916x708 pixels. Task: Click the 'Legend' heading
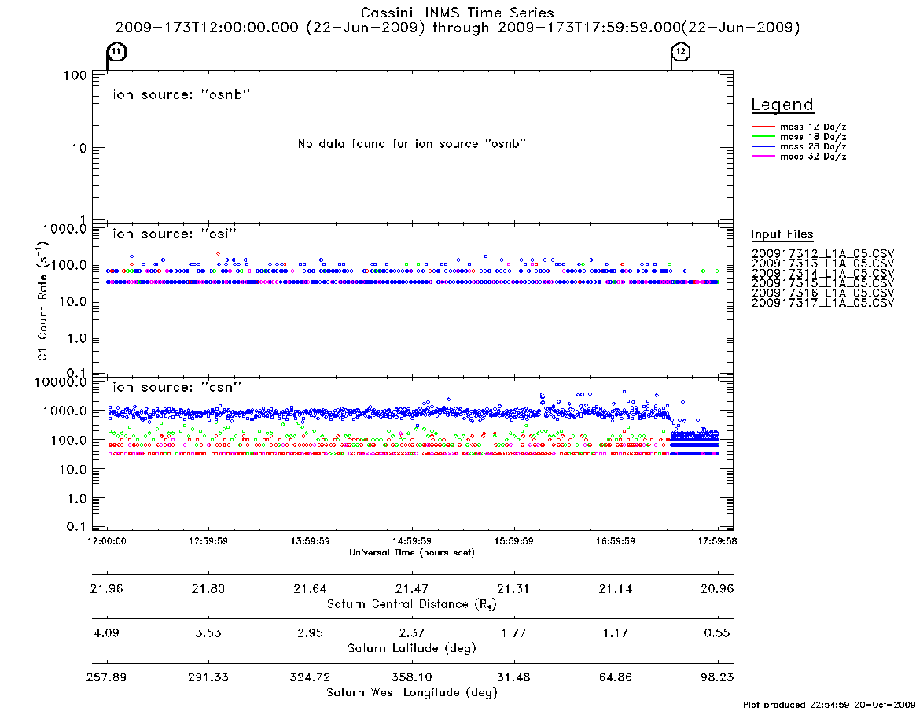(782, 105)
